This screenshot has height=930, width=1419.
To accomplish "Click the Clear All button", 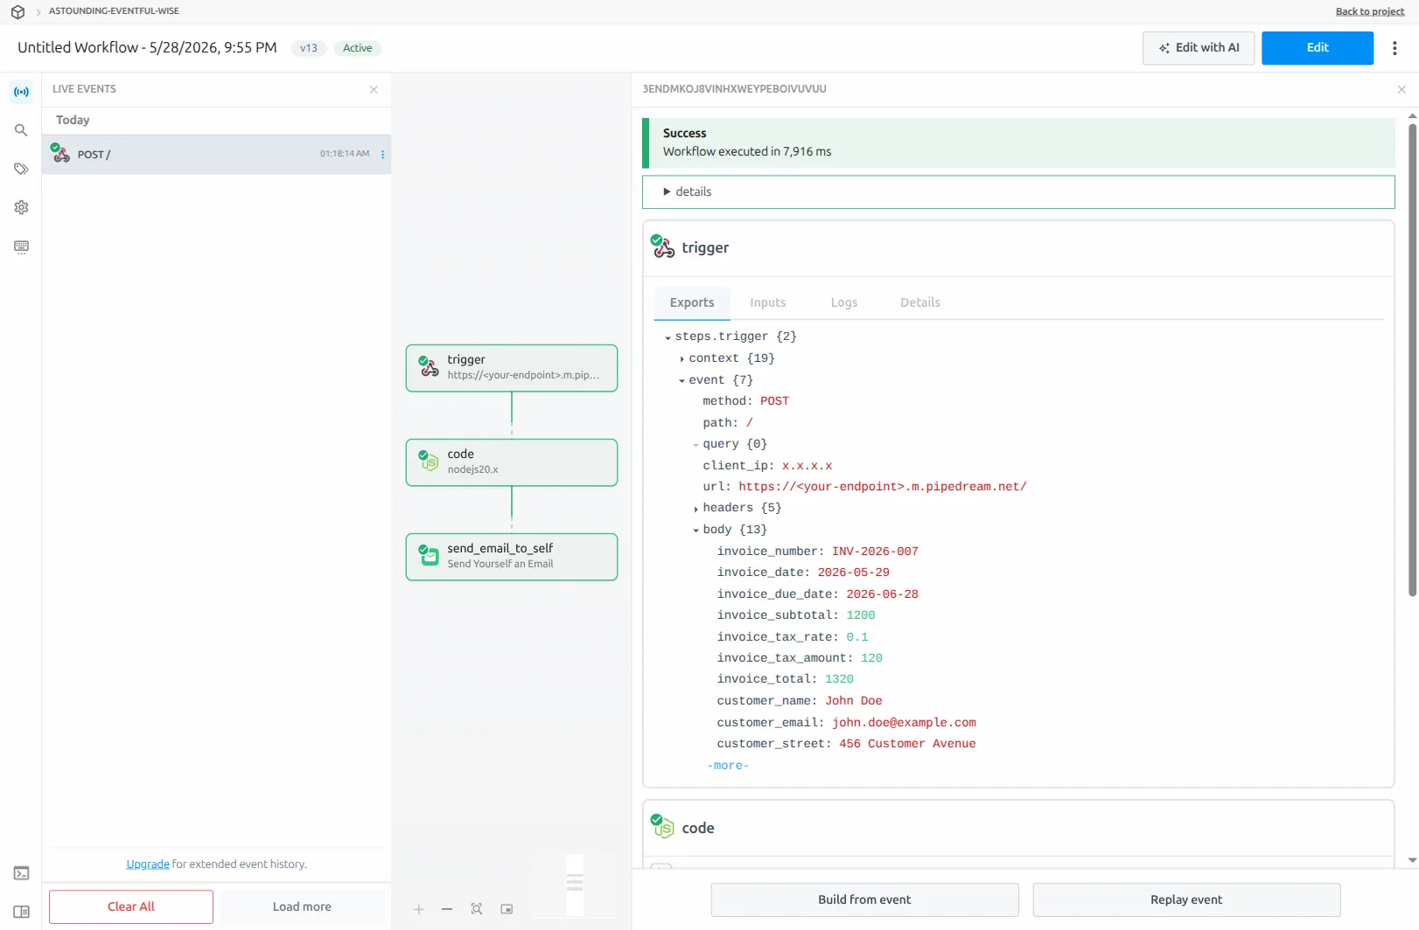I will 131,906.
